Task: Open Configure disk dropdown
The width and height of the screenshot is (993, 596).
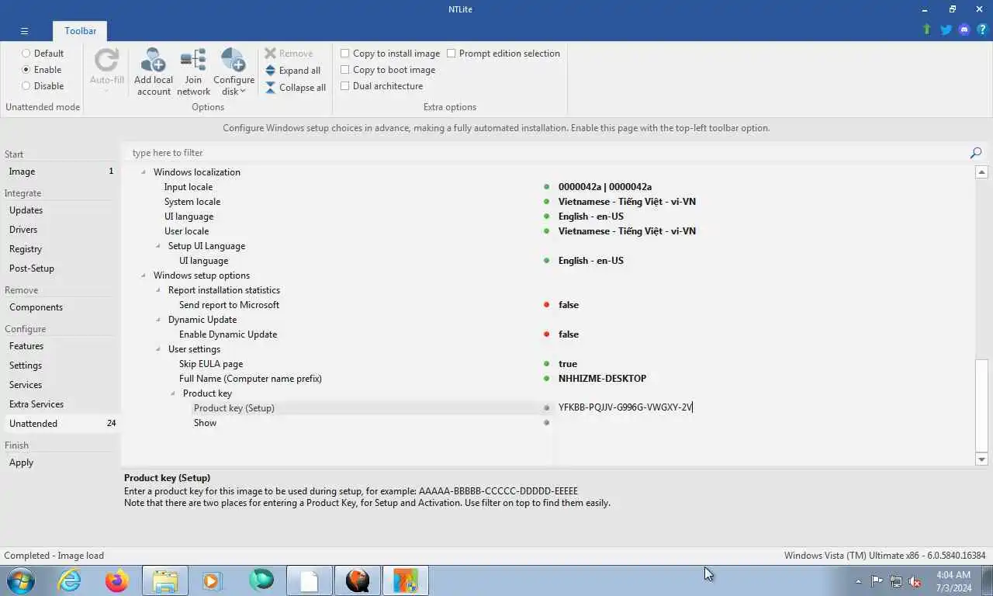Action: click(234, 72)
